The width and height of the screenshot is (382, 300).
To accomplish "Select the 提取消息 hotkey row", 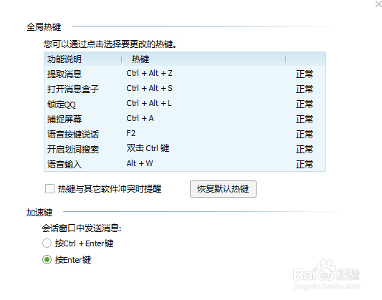I will tap(185, 74).
